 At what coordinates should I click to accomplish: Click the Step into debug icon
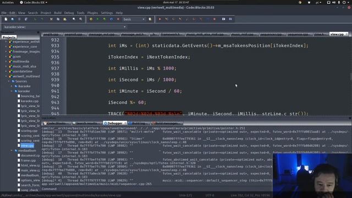[x=180, y=19]
